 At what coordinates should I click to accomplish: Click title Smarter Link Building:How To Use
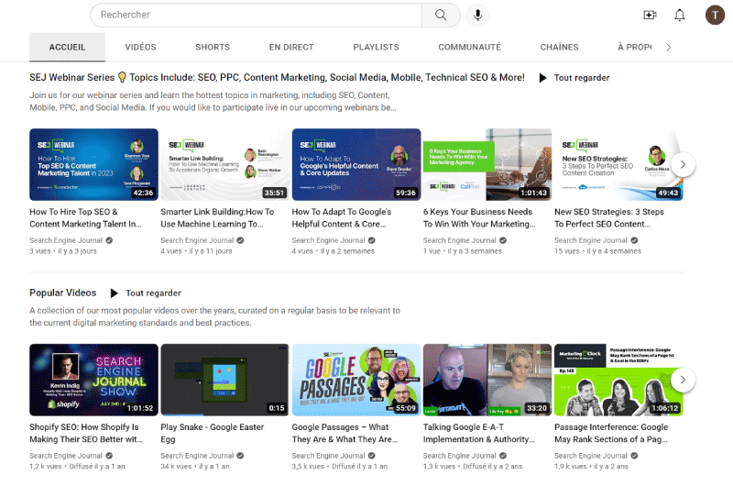point(217,218)
